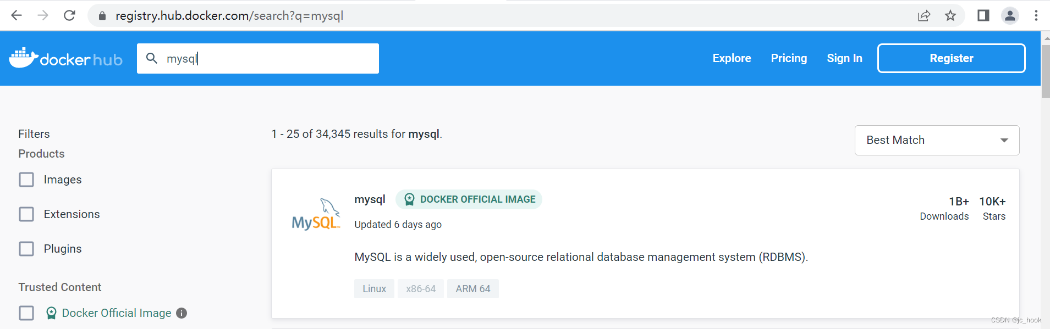
Task: Click the browser reload icon
Action: pyautogui.click(x=69, y=15)
